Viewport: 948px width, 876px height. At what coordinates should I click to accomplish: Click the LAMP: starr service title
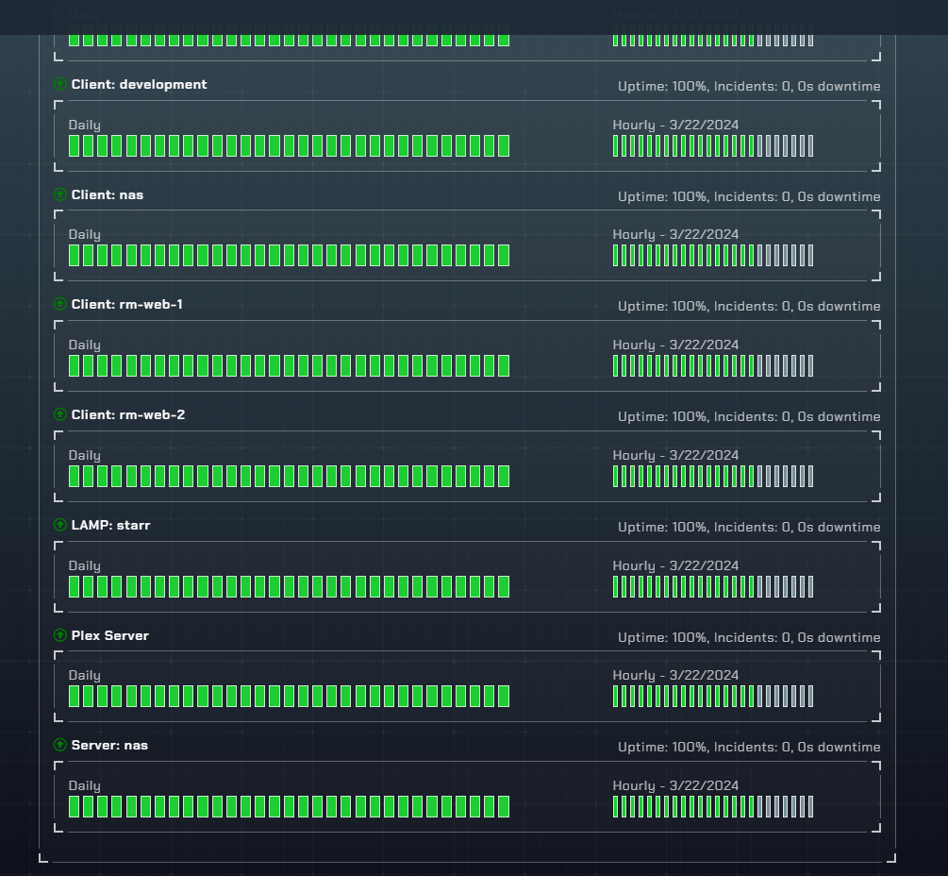(110, 525)
